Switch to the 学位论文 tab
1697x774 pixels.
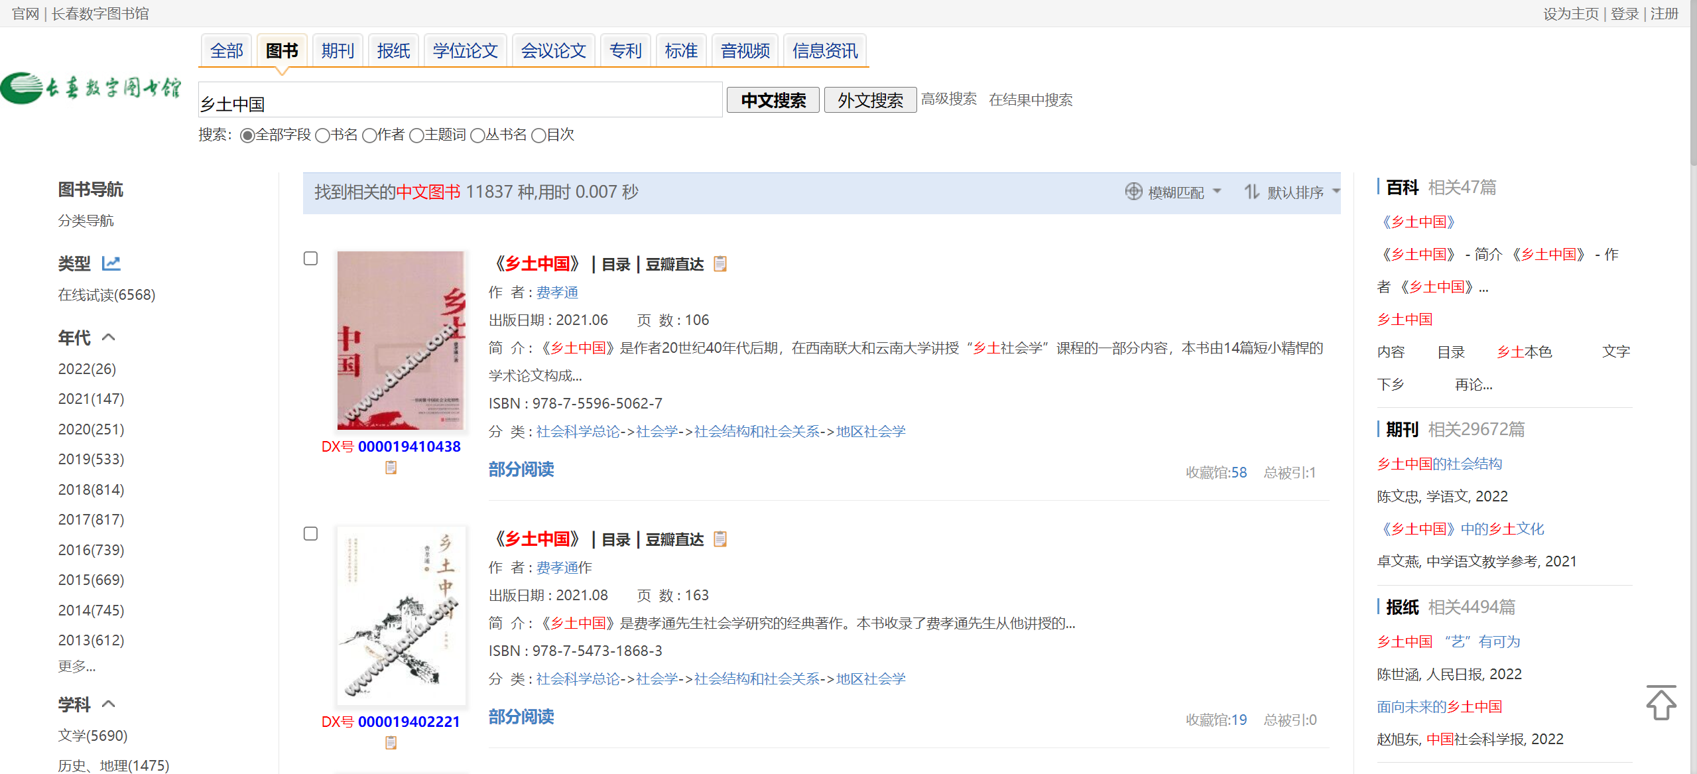point(465,50)
